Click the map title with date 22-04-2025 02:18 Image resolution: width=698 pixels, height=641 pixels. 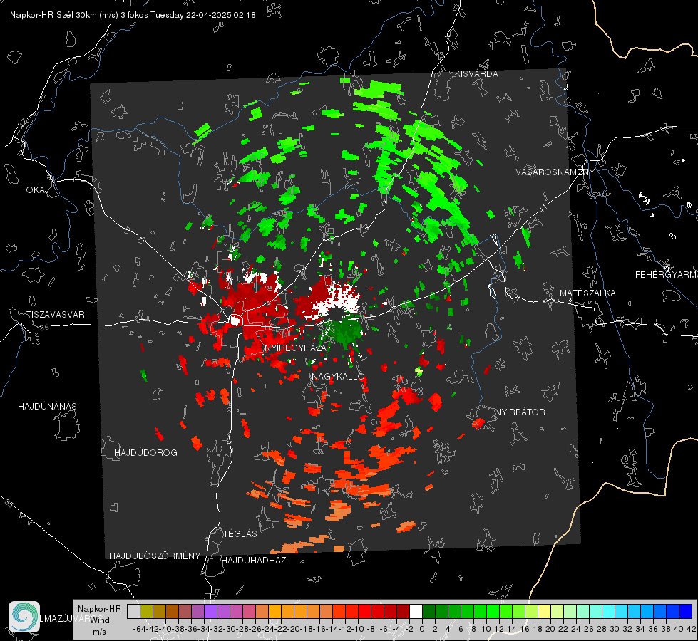coord(133,15)
